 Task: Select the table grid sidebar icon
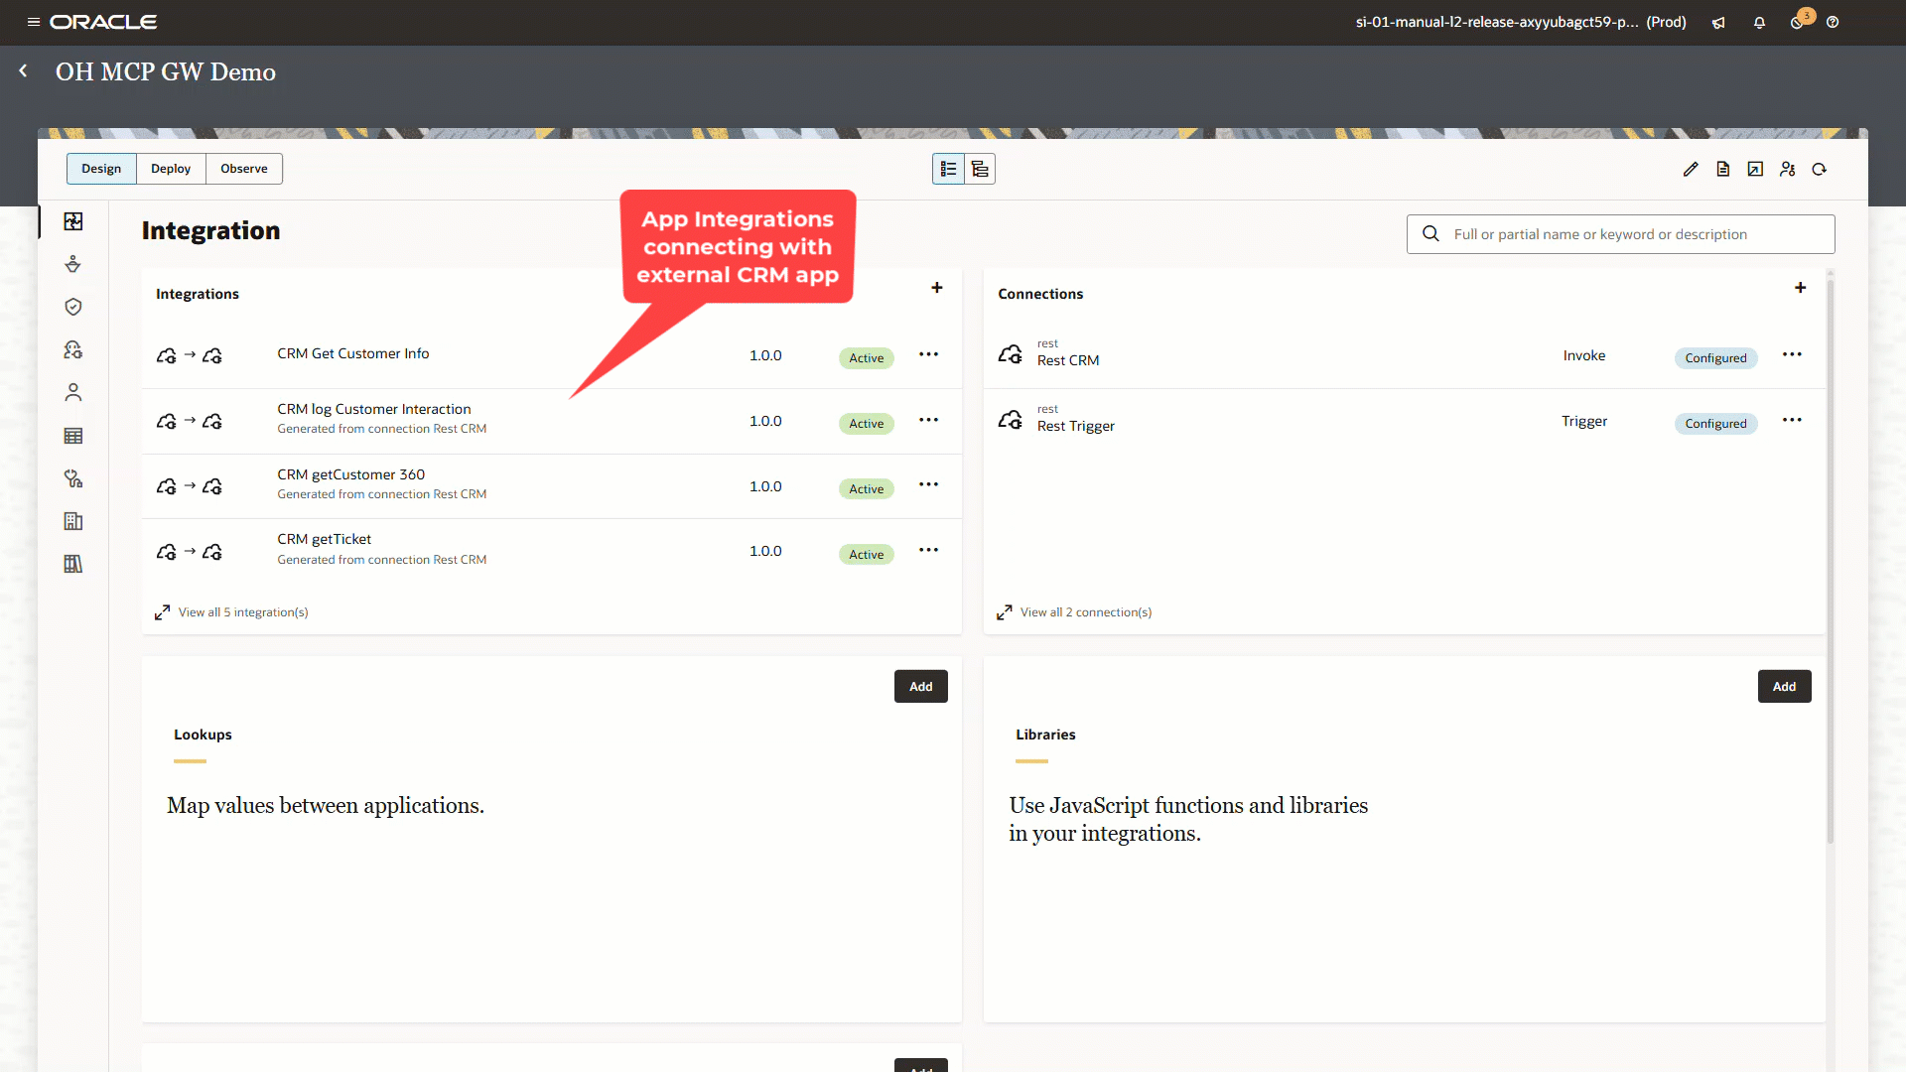pyautogui.click(x=73, y=436)
